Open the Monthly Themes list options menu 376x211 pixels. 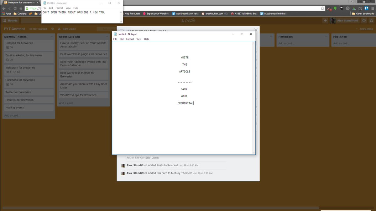click(x=52, y=37)
